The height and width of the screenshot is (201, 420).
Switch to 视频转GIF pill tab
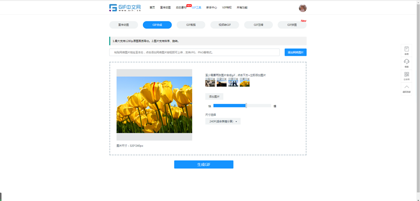pyautogui.click(x=225, y=25)
